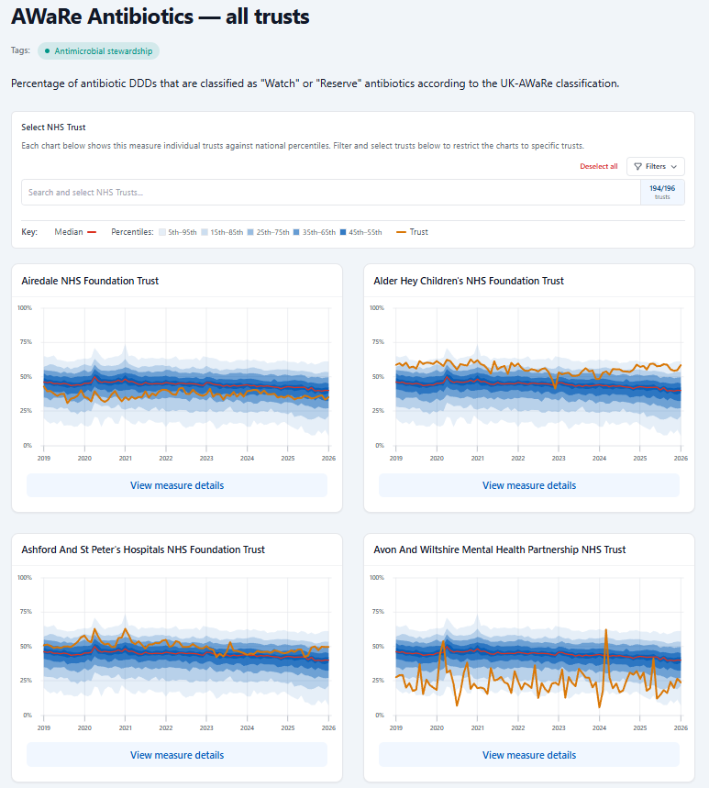The height and width of the screenshot is (788, 709).
Task: Click the green dot in Antimicrobial stewardship tag
Action: 47,51
